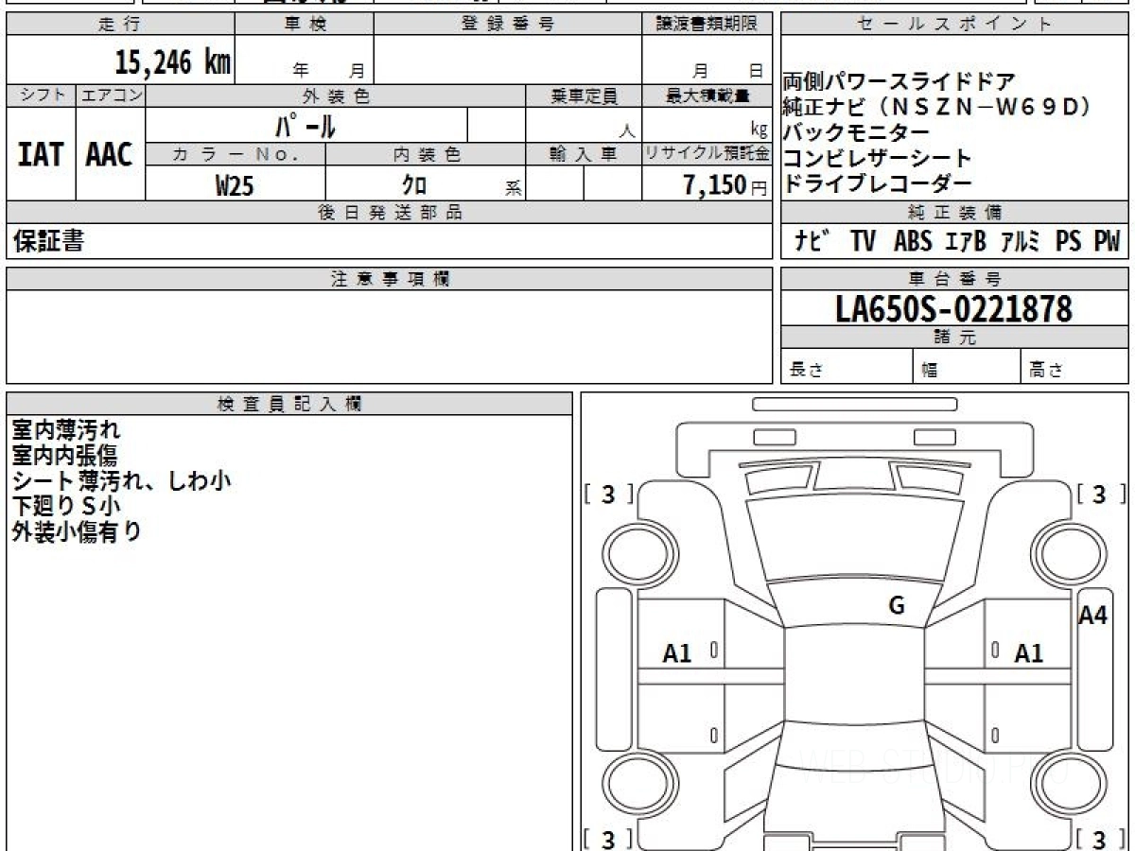
Task: Select the 登録番号 header
Action: 508,25
